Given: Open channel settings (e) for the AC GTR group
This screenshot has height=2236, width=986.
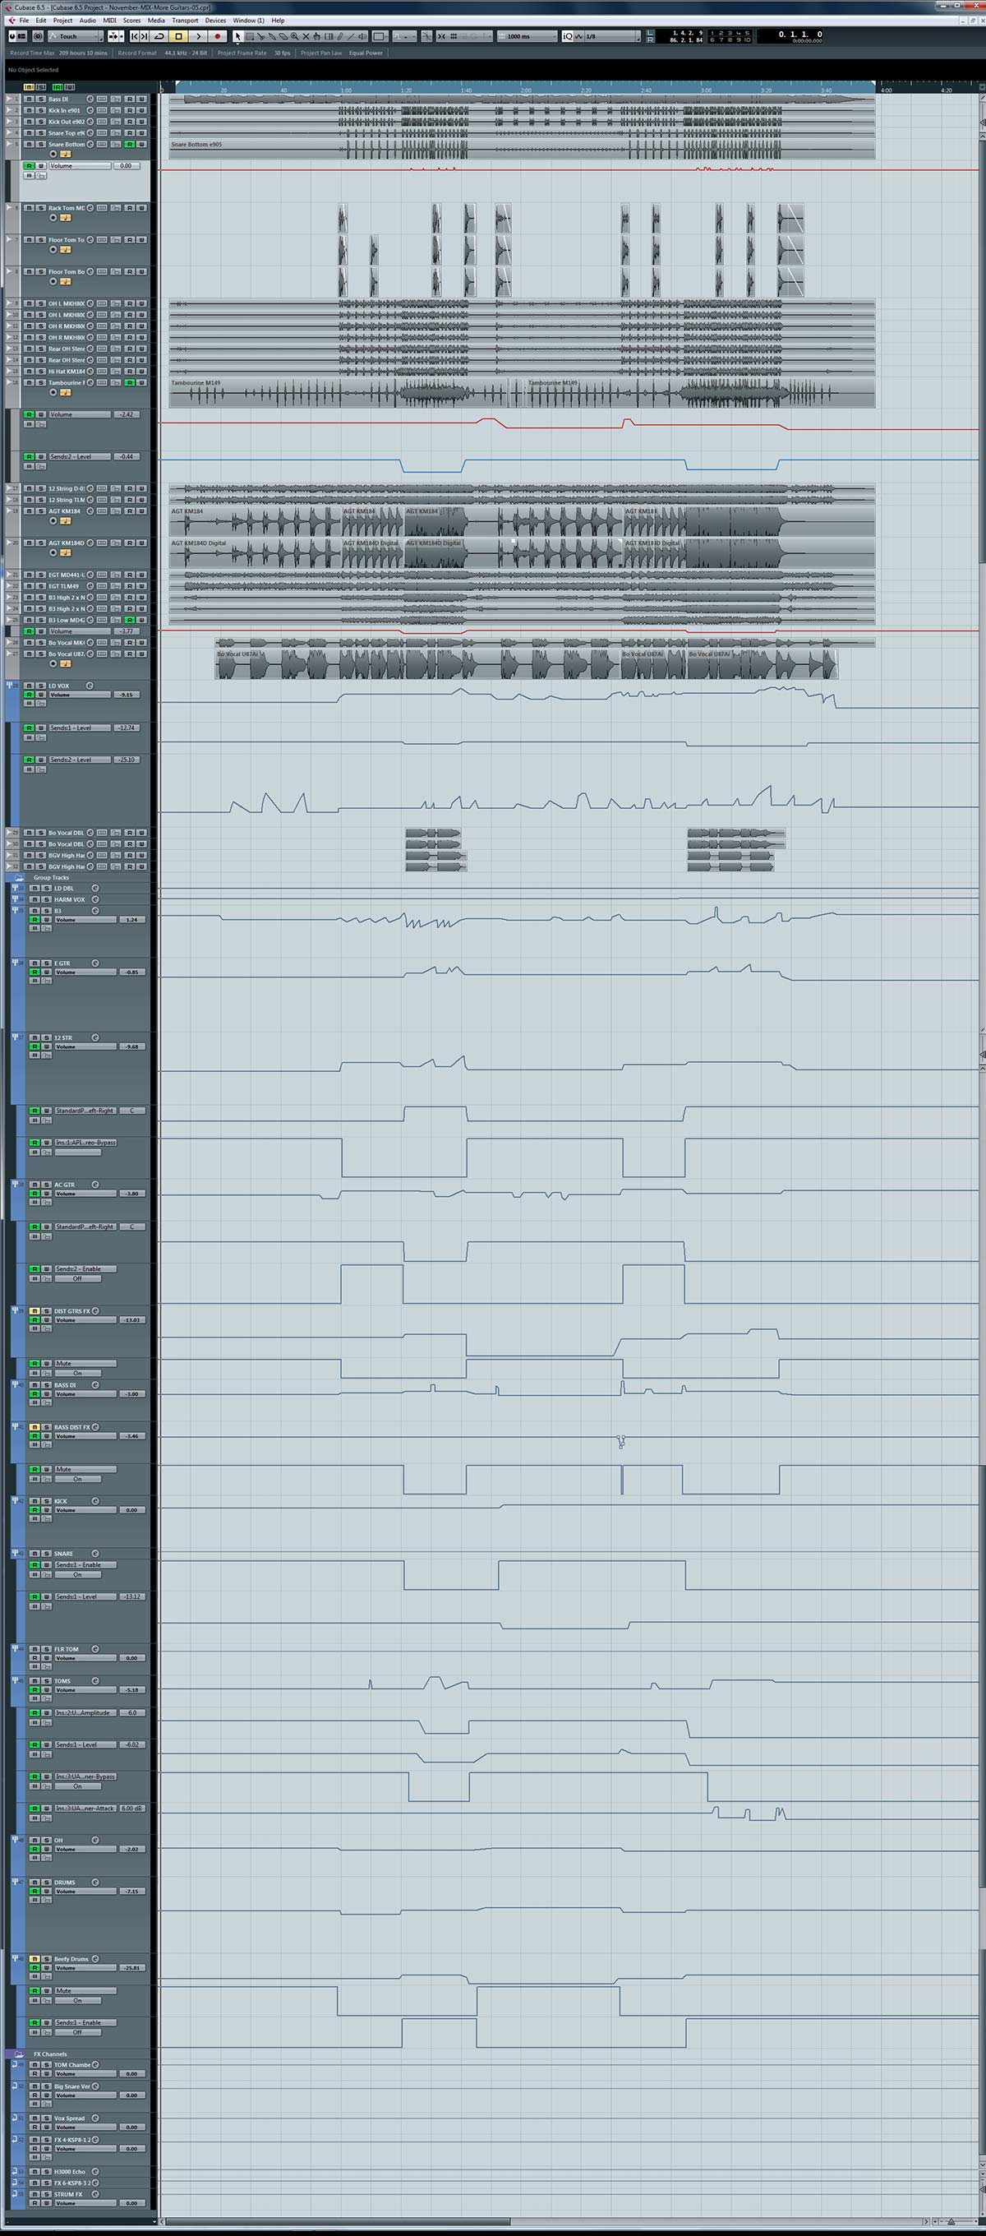Looking at the screenshot, I should [95, 1185].
